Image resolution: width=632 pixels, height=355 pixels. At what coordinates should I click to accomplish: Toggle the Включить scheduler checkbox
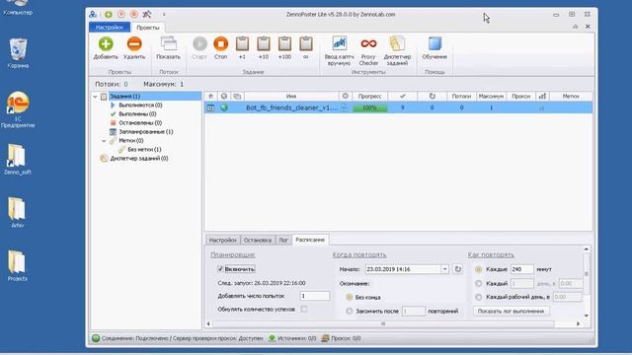[220, 269]
